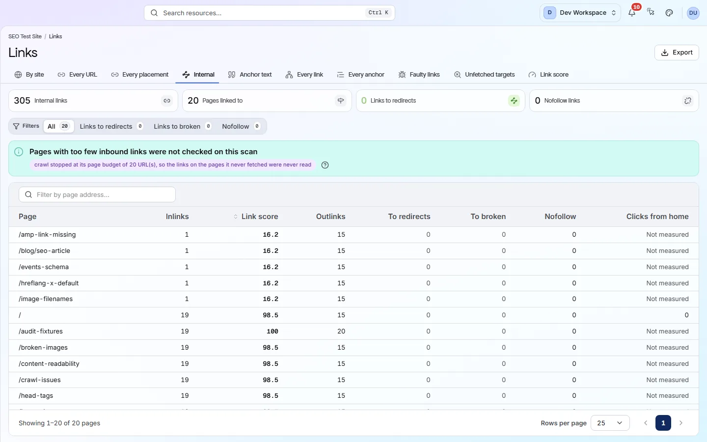Image resolution: width=707 pixels, height=442 pixels.
Task: Open the Rows per page dropdown
Action: click(x=610, y=423)
